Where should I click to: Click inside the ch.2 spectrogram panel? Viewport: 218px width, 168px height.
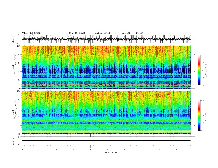[106, 113]
